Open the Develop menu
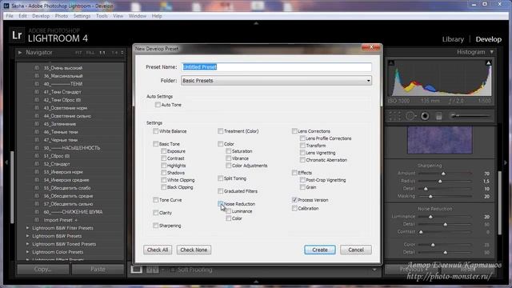Screen dimensions: 512x288 pyautogui.click(x=41, y=16)
